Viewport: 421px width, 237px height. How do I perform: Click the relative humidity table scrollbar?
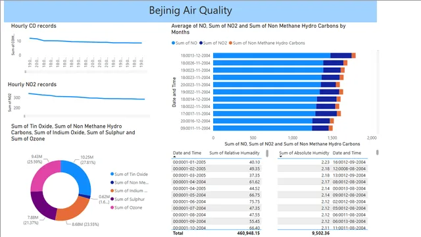click(x=267, y=153)
